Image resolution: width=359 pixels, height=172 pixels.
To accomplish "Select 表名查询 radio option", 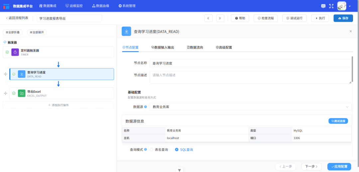I will point(159,149).
